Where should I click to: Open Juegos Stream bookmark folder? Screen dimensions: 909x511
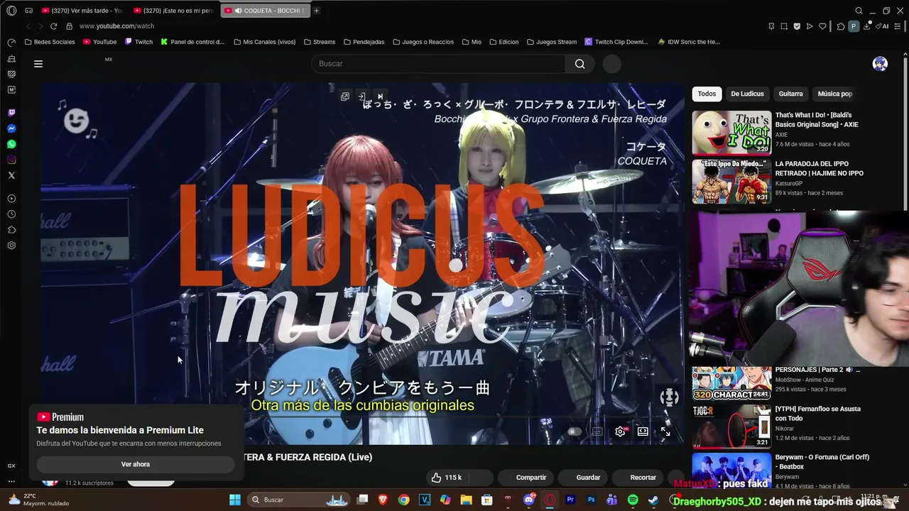[x=552, y=42]
